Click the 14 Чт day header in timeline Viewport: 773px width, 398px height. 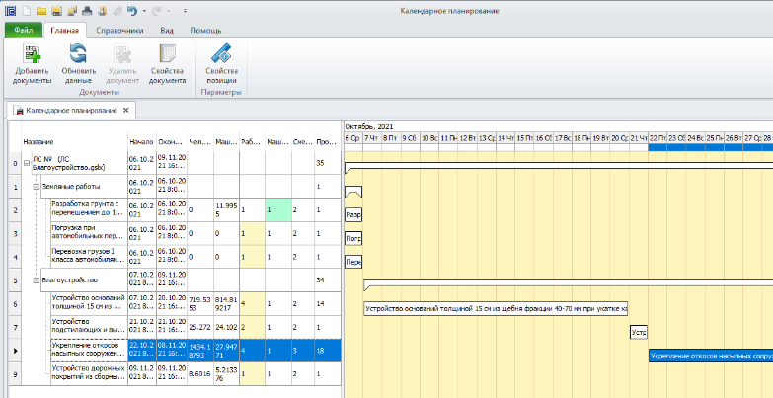coord(505,138)
